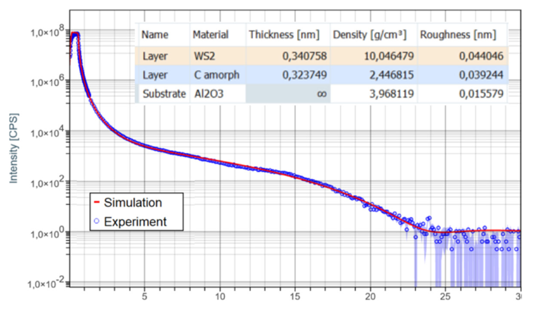Click the infinity thickness cell of the substrate
The height and width of the screenshot is (313, 544).
(x=321, y=94)
